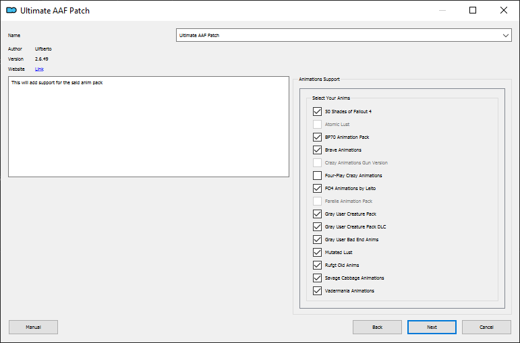This screenshot has height=343, width=520.
Task: Uncheck Gray User Creature Pack DLC
Action: tap(317, 226)
